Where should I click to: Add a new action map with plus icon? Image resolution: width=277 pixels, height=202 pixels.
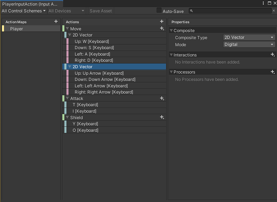click(56, 21)
